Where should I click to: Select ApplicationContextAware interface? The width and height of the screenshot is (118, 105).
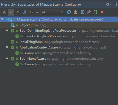pyautogui.click(x=59, y=47)
